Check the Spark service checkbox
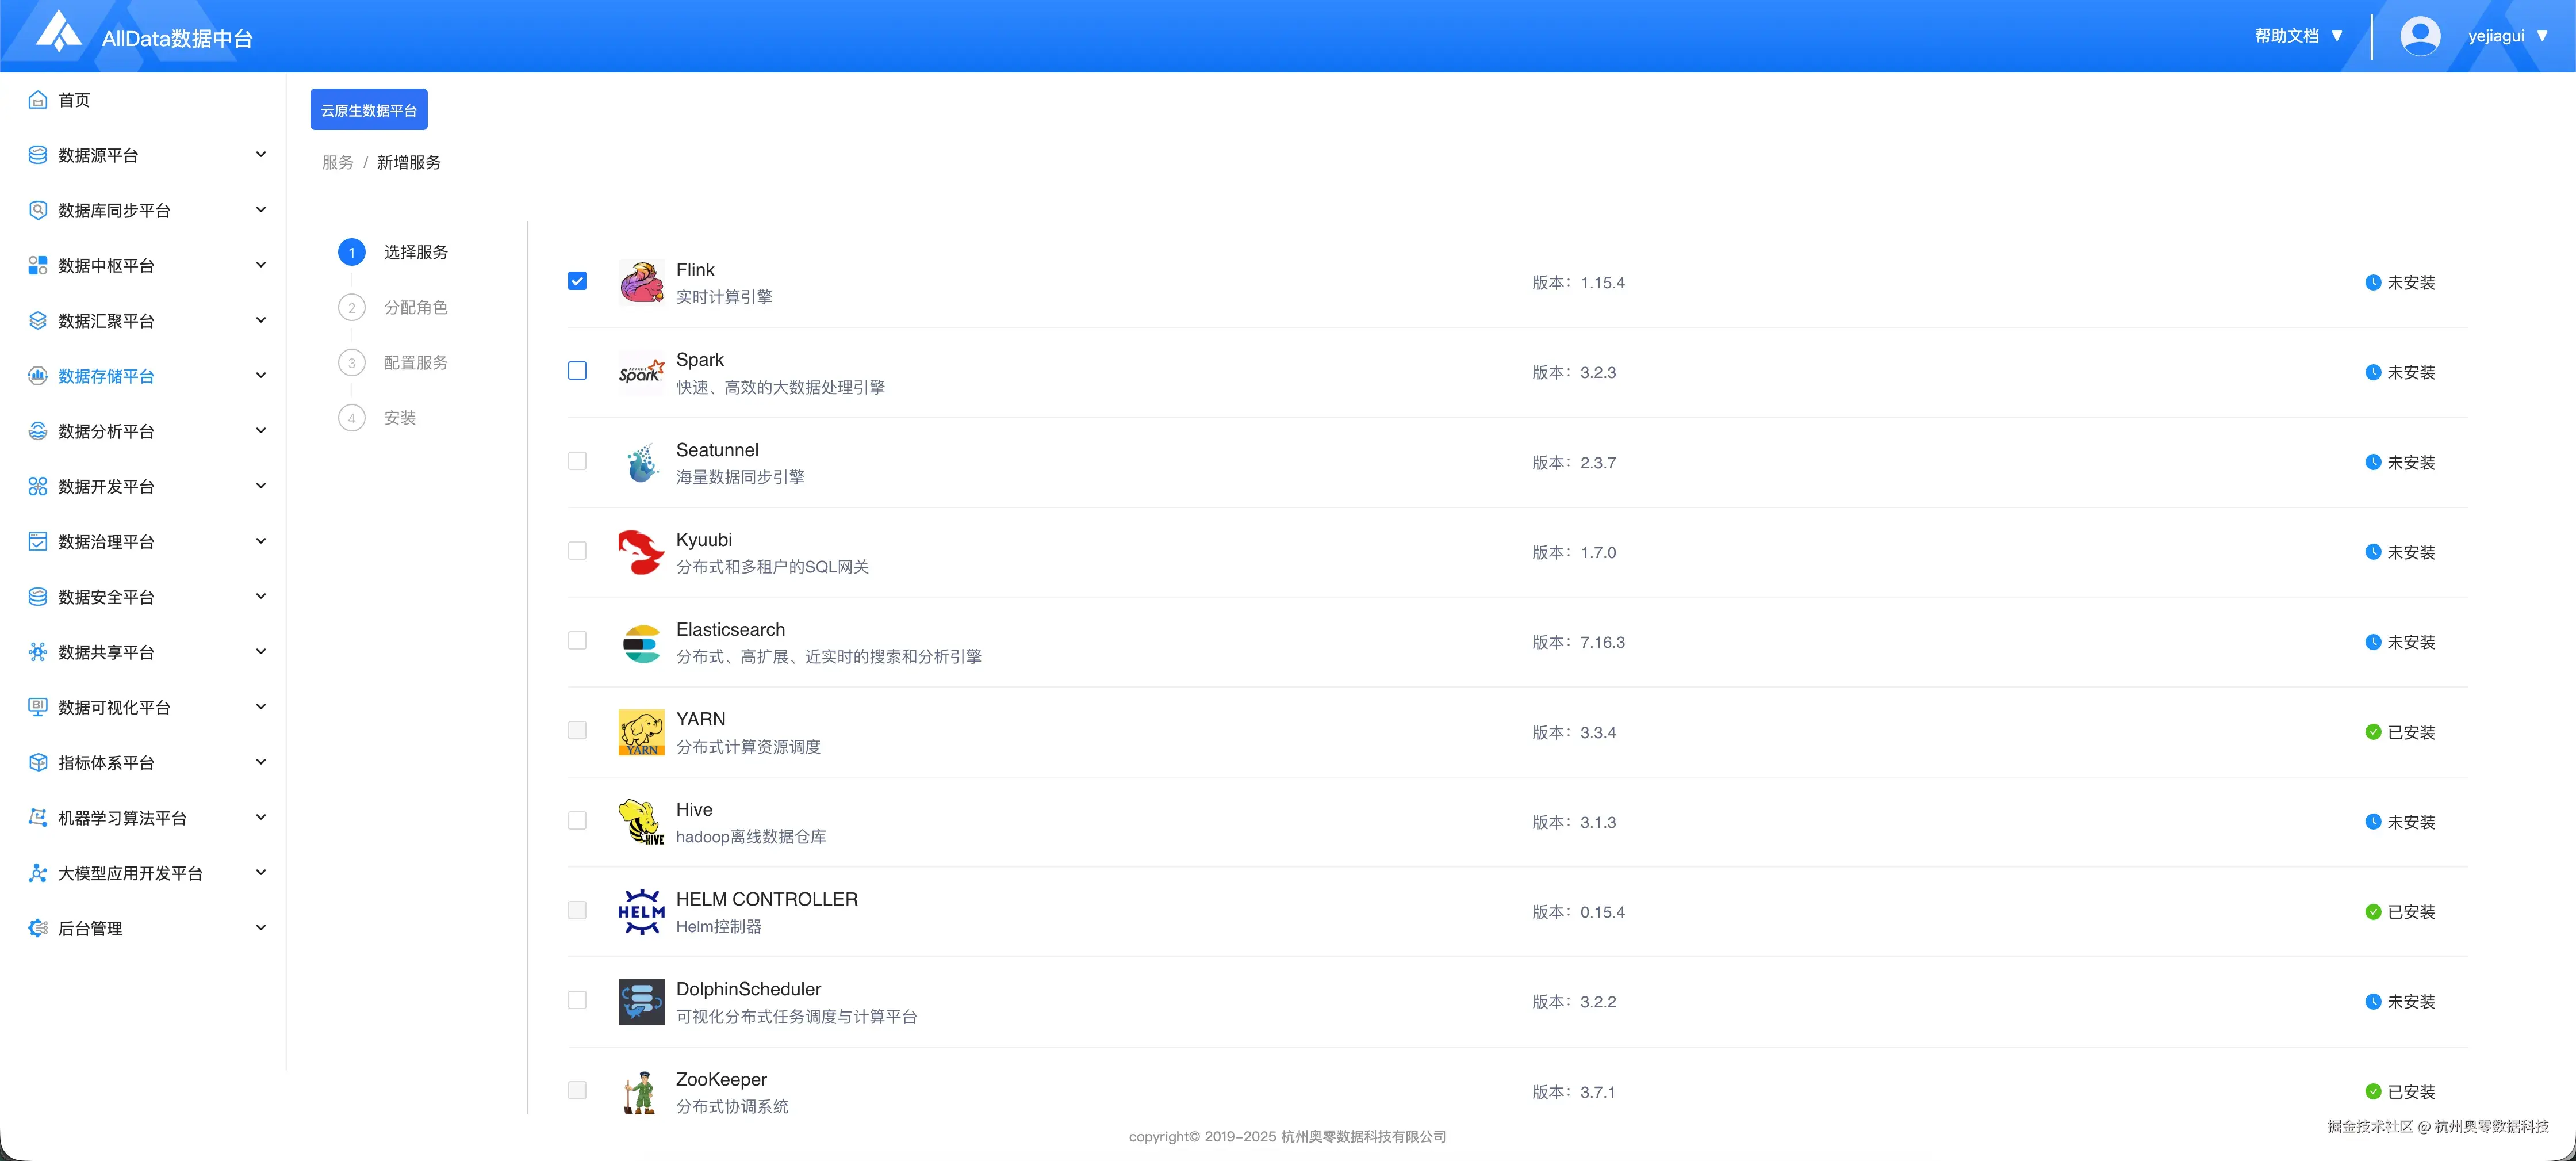 point(577,371)
